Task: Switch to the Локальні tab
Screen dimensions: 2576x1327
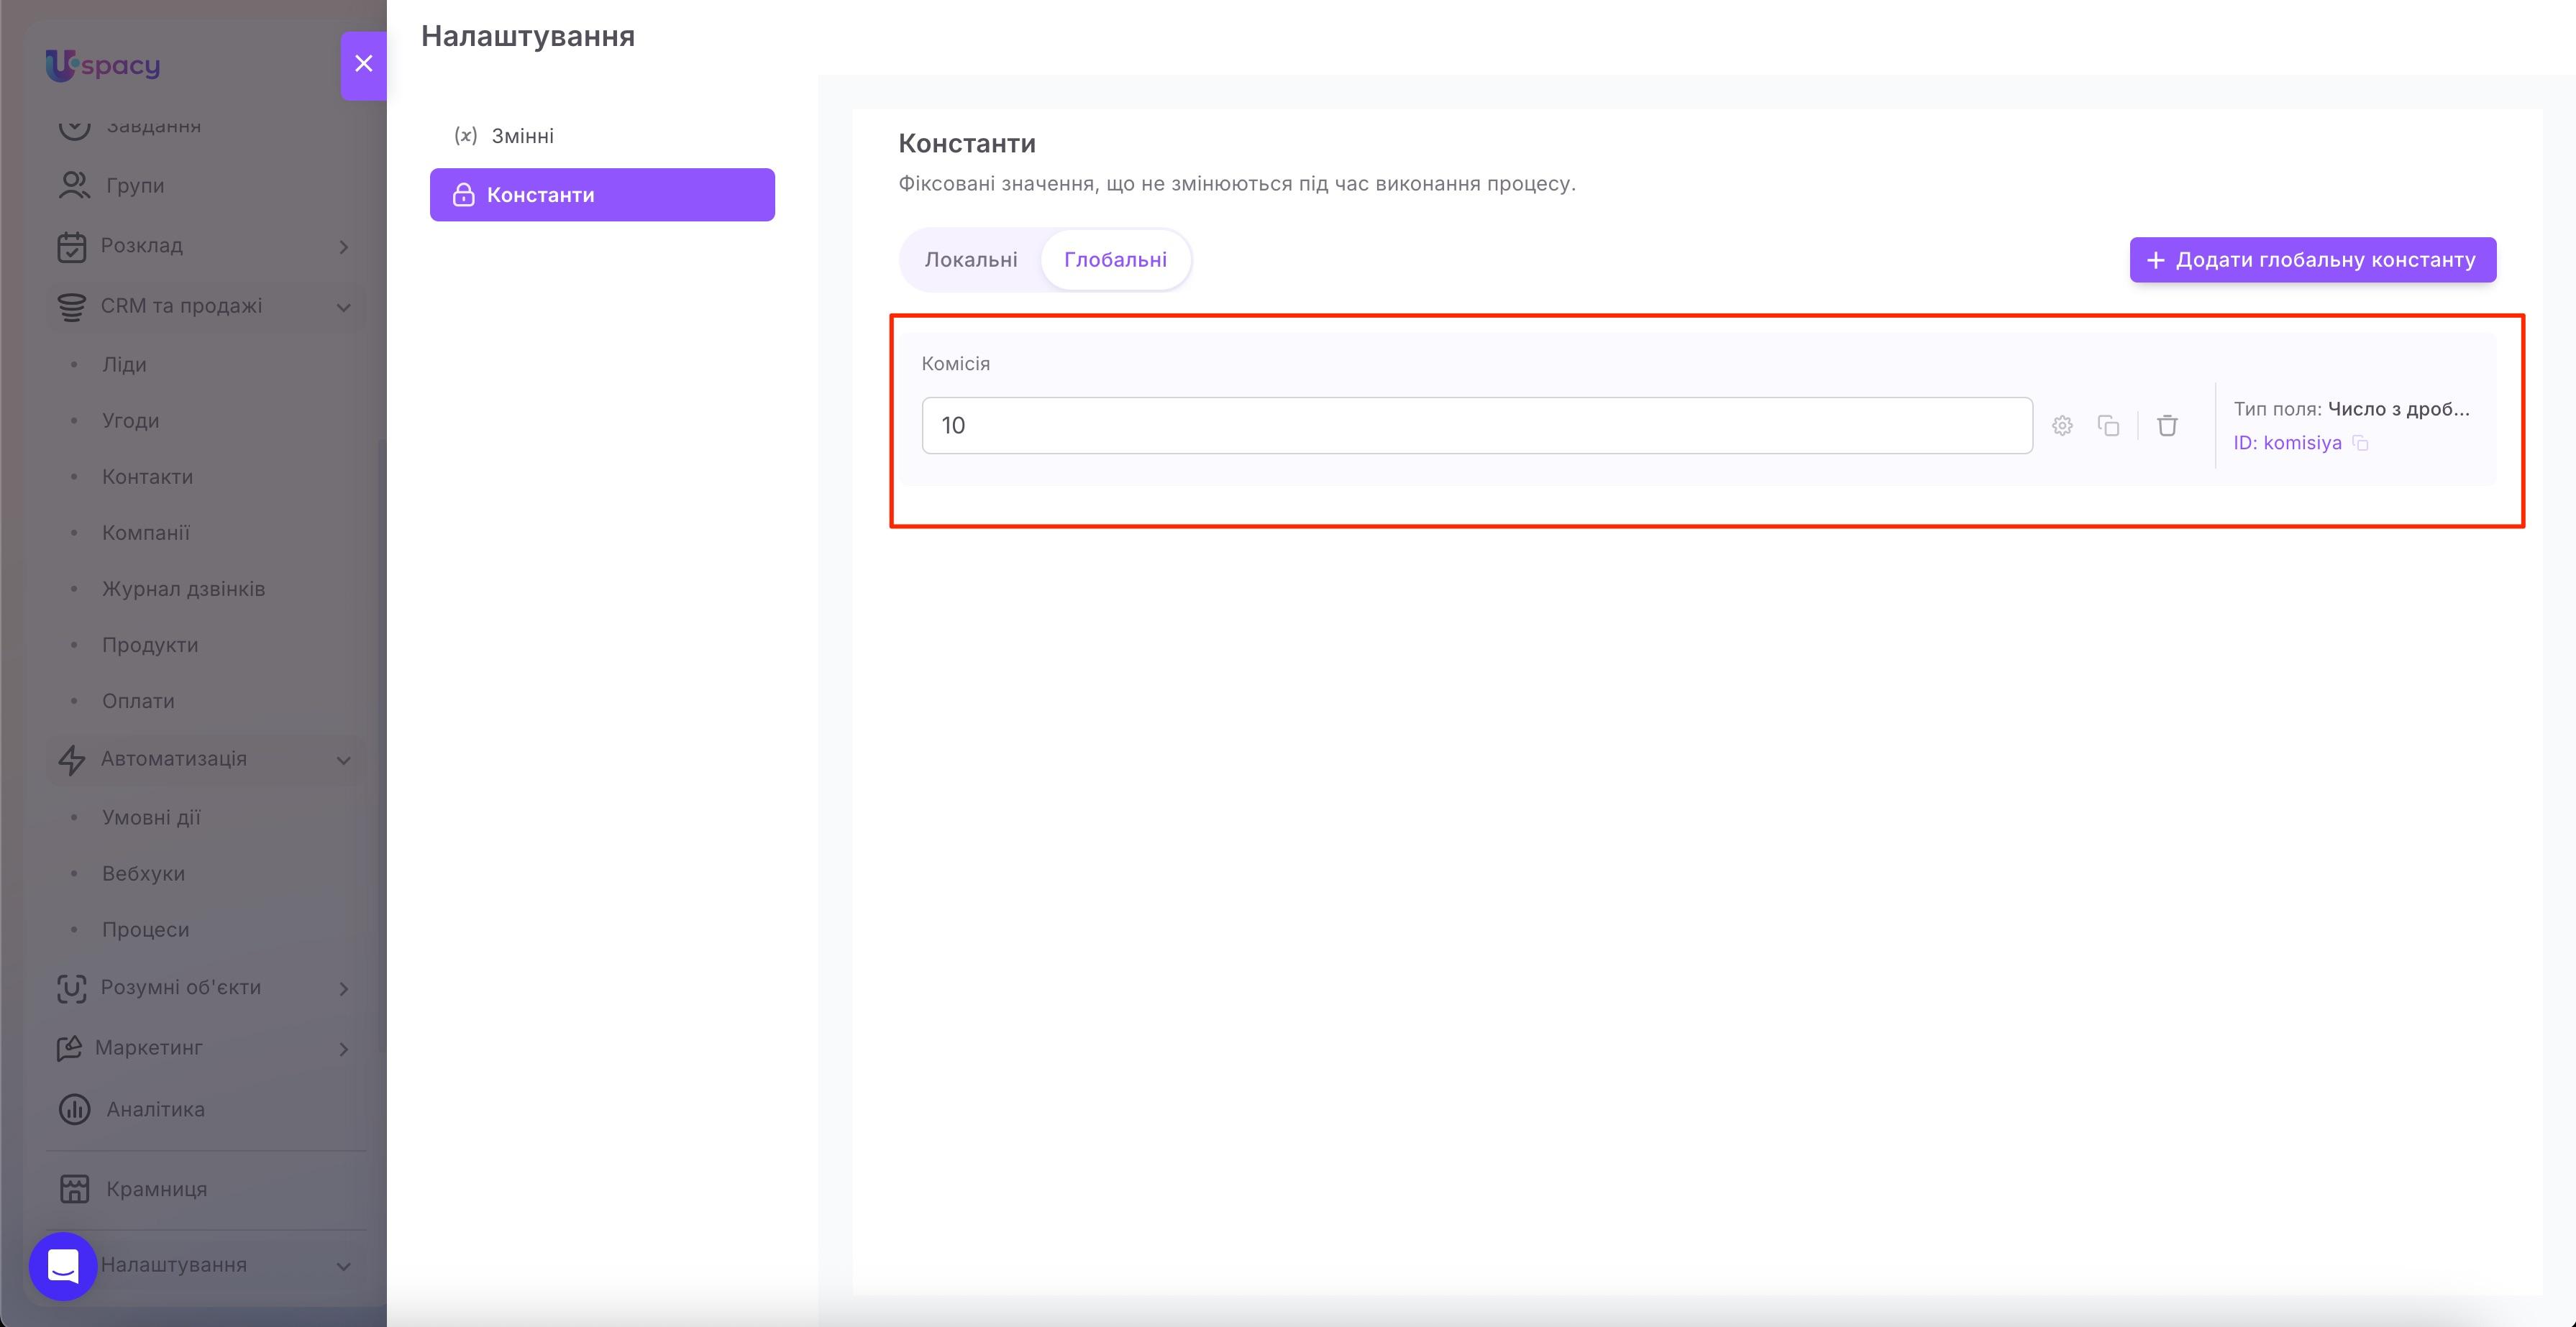Action: point(970,260)
